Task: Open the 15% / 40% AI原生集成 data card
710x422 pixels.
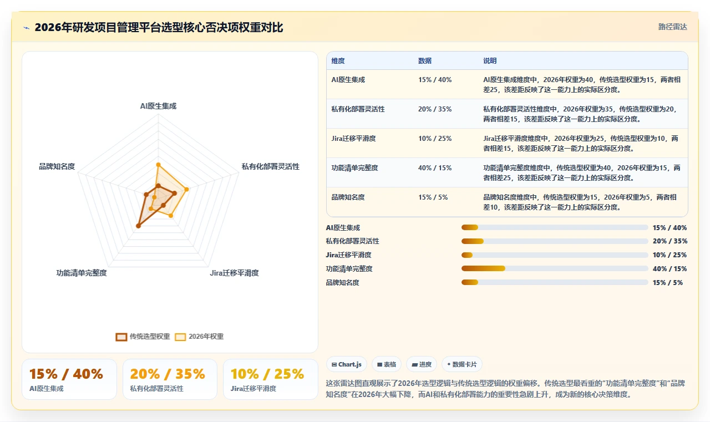Action: [x=69, y=379]
